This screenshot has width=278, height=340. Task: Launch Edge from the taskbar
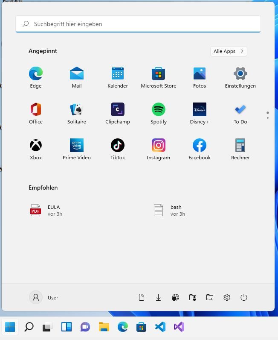[123, 327]
